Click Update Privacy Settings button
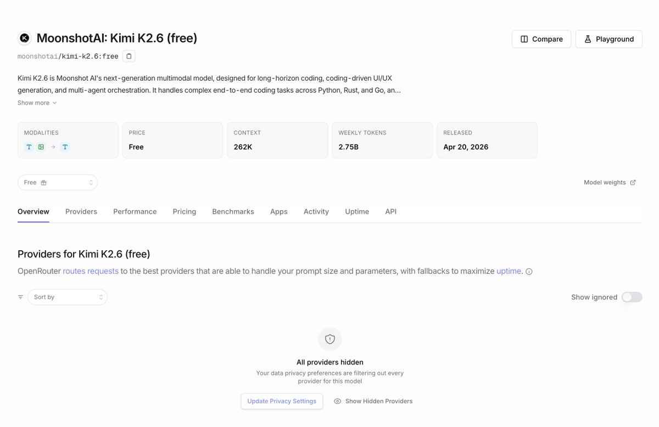This screenshot has height=427, width=659. pos(282,401)
